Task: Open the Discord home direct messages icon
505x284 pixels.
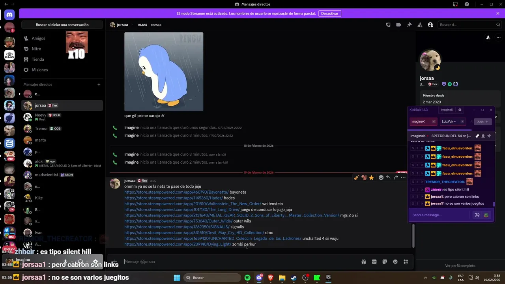Action: pos(9,15)
